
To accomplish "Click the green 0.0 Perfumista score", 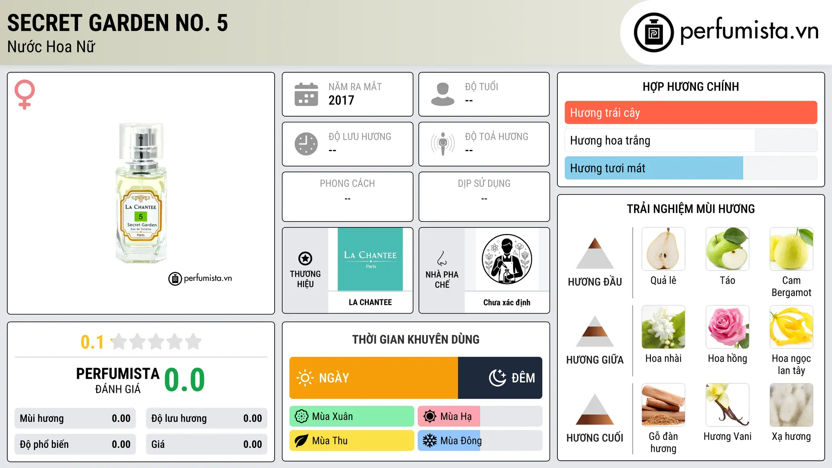I will (x=185, y=380).
